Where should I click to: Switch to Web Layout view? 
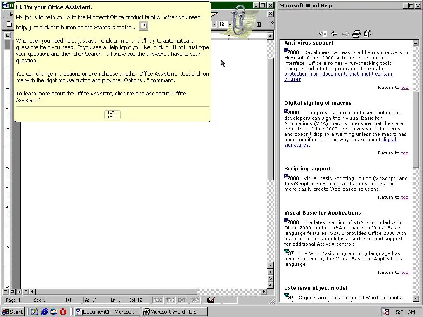coord(12,291)
